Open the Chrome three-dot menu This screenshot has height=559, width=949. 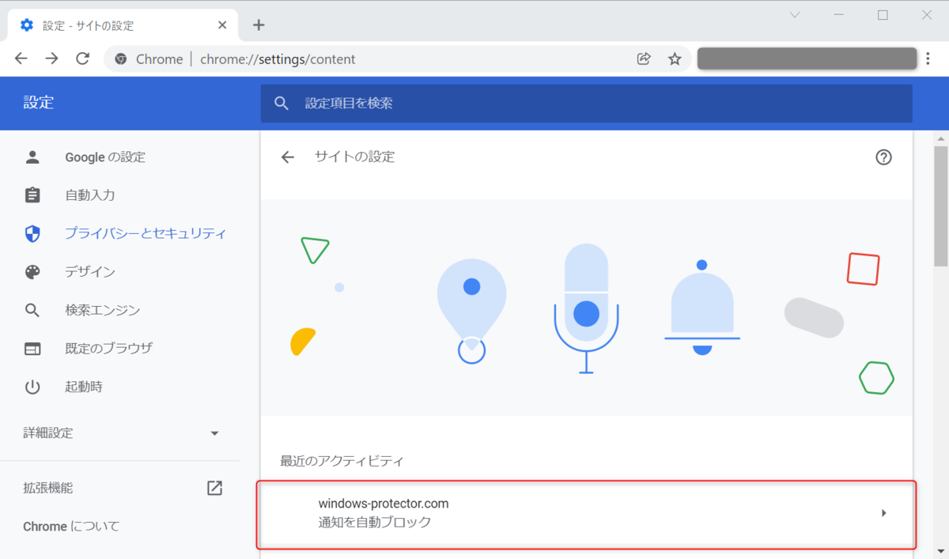928,59
